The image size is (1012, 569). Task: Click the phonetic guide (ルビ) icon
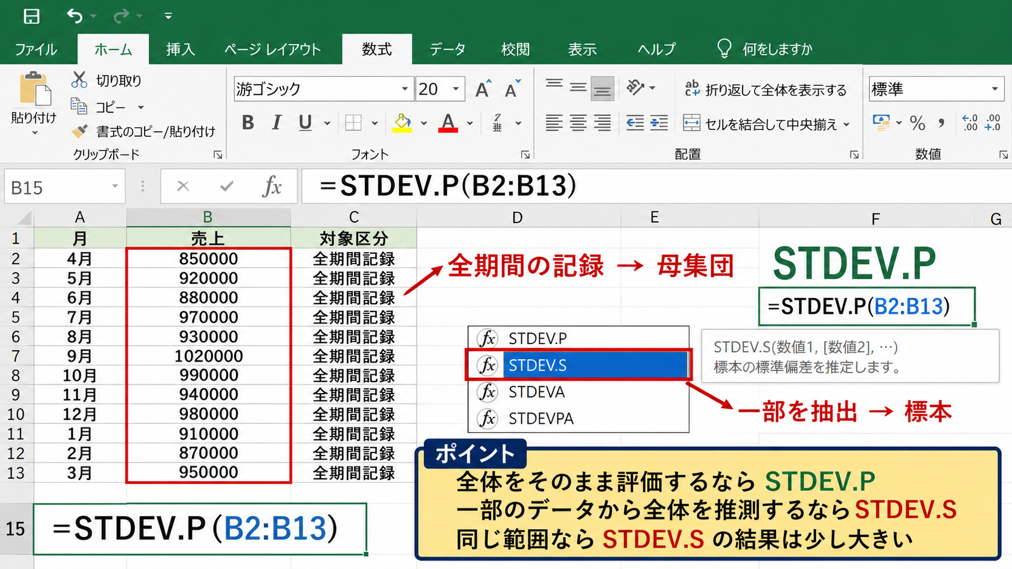pyautogui.click(x=498, y=123)
